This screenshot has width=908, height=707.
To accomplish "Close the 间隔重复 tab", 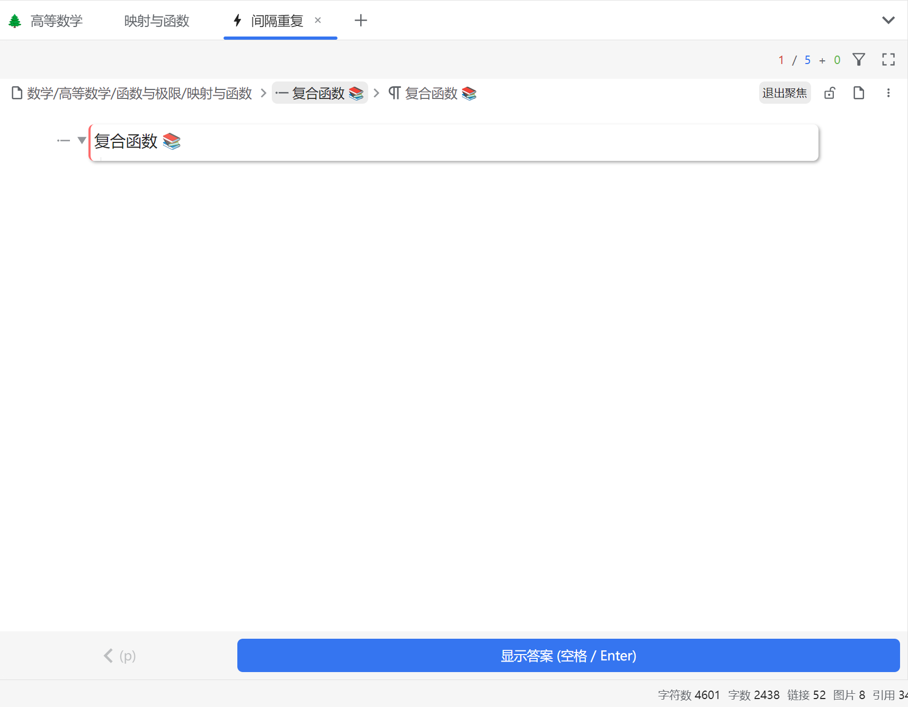I will click(318, 20).
